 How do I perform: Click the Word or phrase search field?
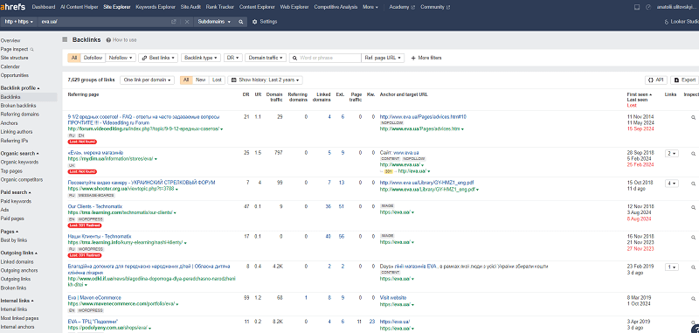click(x=325, y=58)
